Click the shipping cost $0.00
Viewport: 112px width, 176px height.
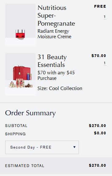tap(100, 133)
